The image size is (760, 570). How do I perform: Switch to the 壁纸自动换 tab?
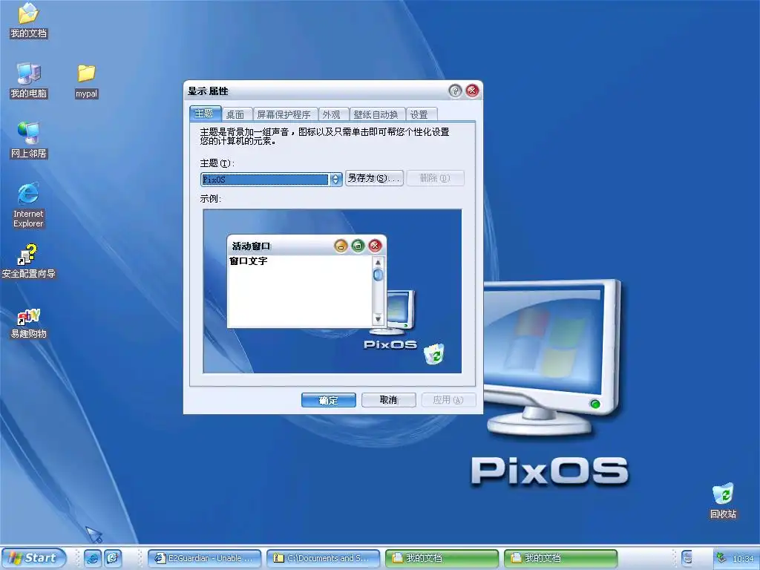(x=376, y=114)
